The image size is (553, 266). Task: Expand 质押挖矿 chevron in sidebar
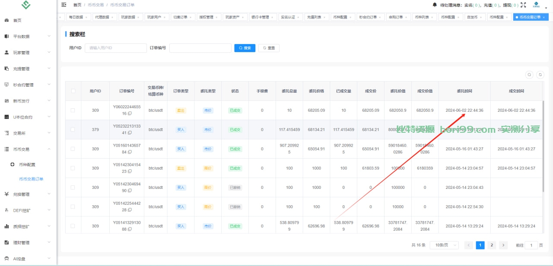pyautogui.click(x=49, y=226)
